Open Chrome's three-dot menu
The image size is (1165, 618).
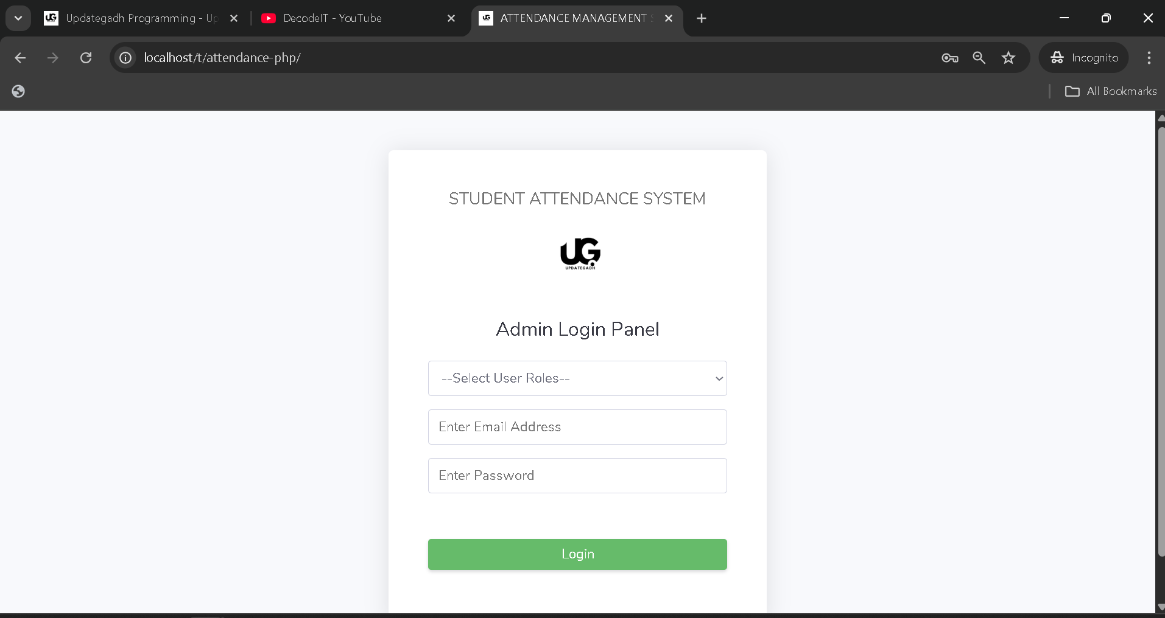1149,58
